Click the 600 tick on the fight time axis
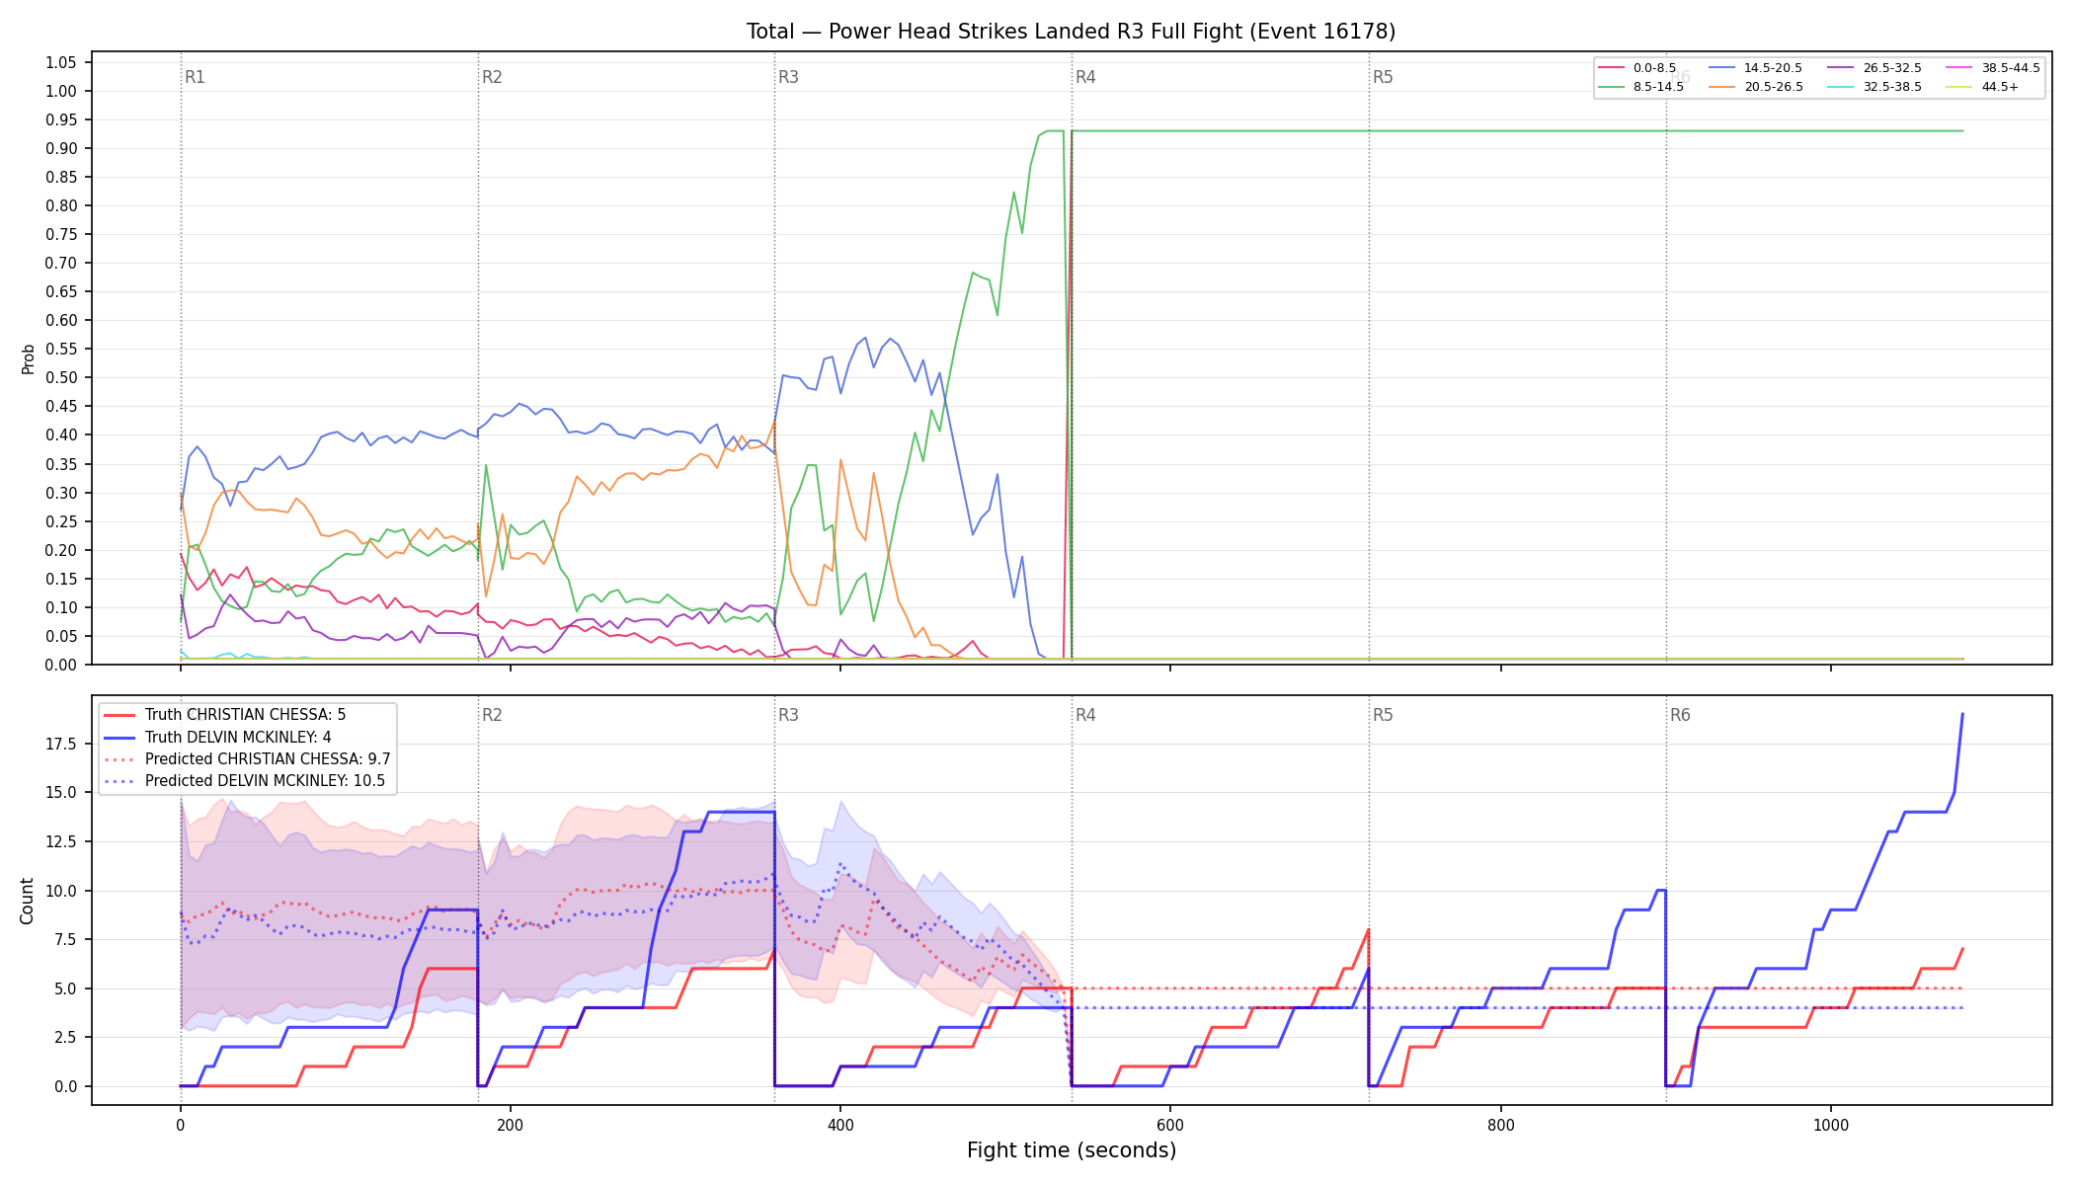Viewport: 2074px width, 1185px height. (x=1170, y=1125)
